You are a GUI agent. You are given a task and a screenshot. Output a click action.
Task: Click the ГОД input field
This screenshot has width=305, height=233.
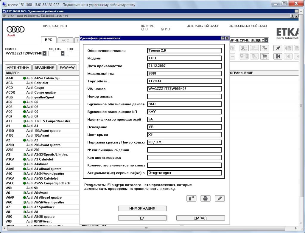coord(73,53)
